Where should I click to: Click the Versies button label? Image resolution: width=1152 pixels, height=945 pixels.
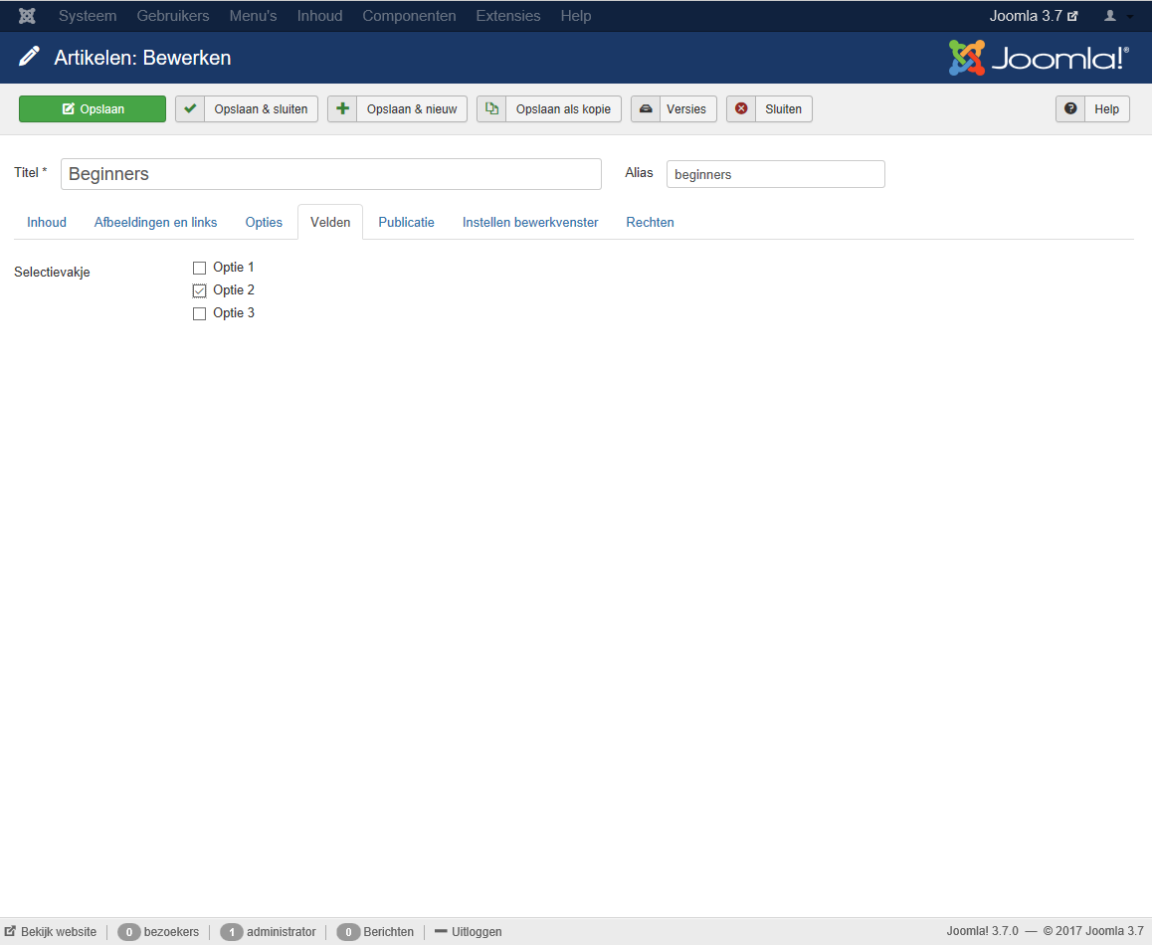686,108
